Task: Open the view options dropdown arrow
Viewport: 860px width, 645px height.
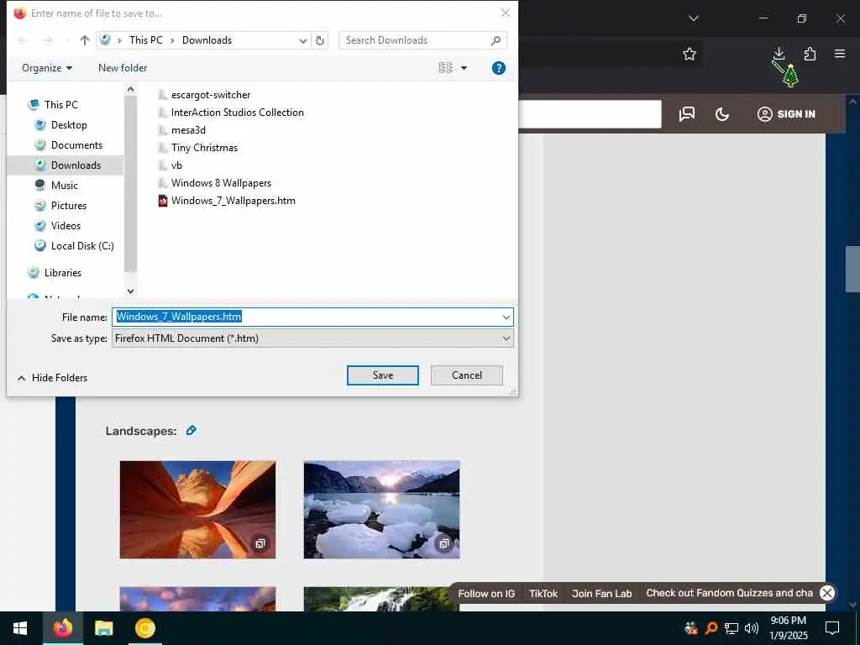Action: tap(464, 68)
